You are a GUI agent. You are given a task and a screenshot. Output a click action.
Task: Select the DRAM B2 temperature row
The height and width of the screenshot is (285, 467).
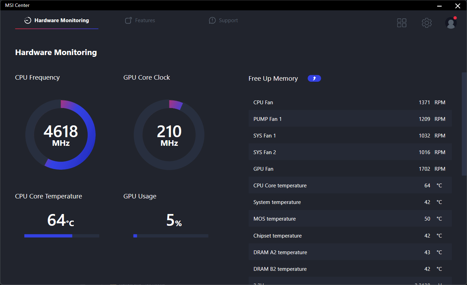point(350,269)
